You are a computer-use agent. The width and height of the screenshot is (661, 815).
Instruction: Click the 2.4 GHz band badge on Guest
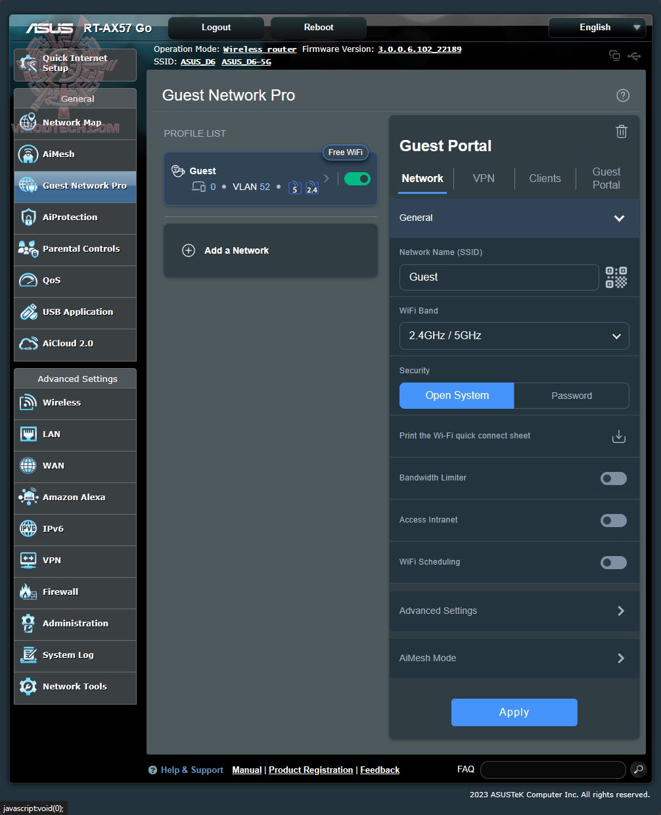pos(312,188)
